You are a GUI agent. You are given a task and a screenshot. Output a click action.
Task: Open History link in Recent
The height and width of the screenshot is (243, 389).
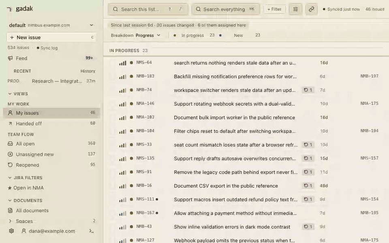click(x=88, y=71)
